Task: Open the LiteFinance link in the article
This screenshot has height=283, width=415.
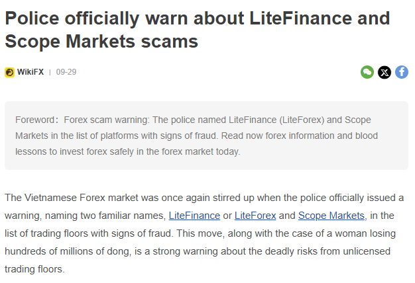Action: (x=194, y=216)
